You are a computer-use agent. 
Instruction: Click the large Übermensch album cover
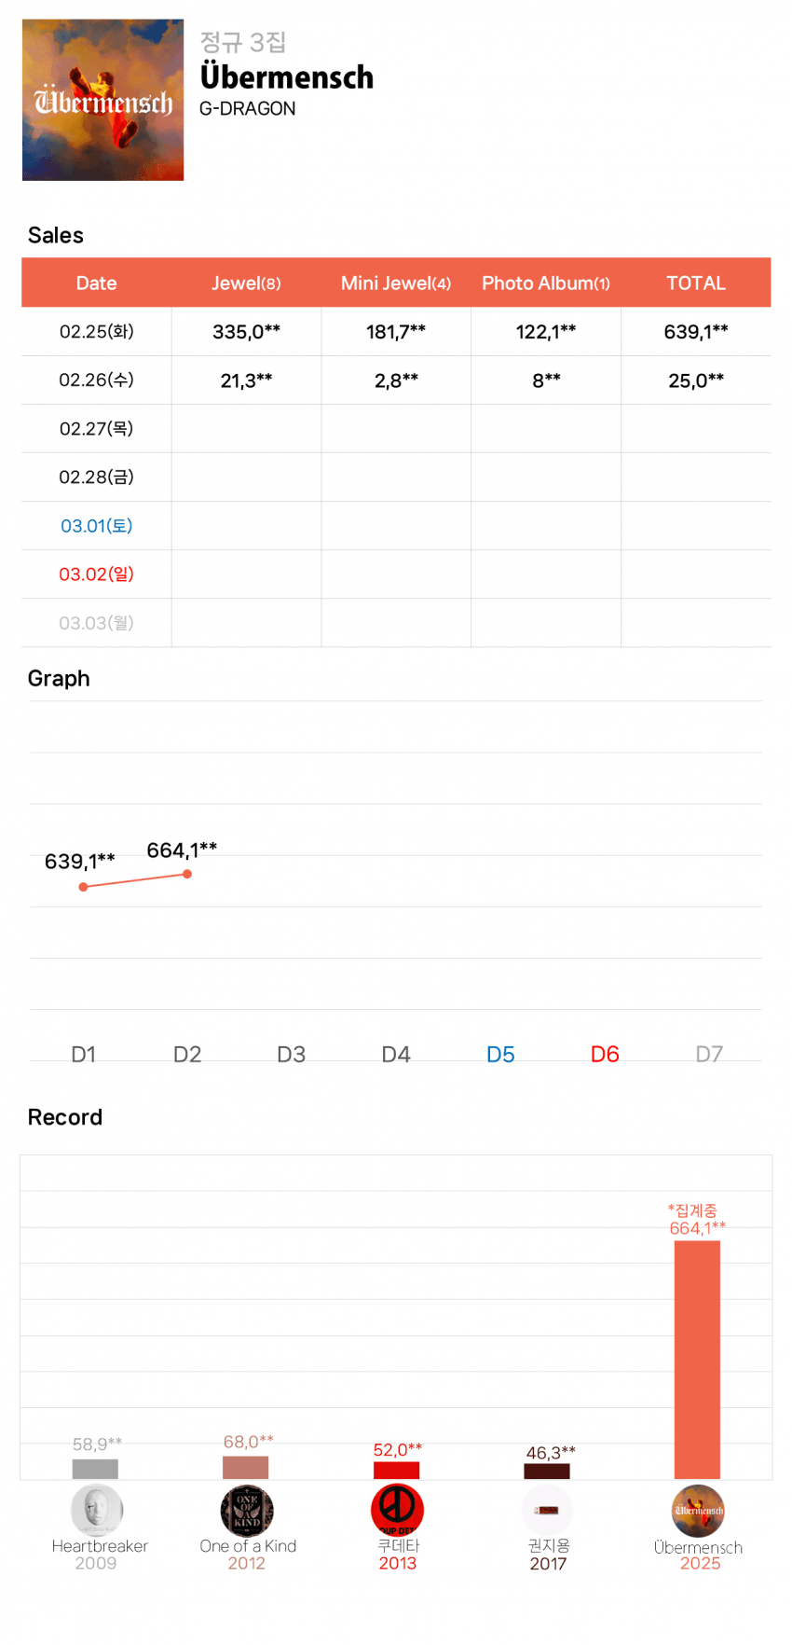(x=102, y=100)
